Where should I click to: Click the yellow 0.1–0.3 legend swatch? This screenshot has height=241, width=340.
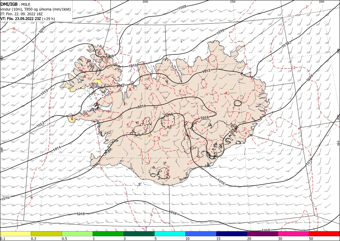(x=16, y=234)
